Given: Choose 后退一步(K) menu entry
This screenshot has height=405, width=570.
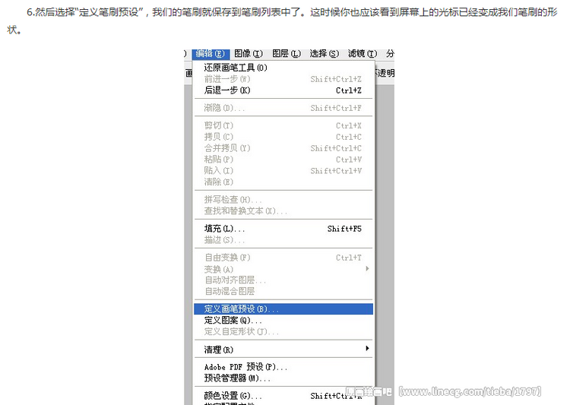Looking at the screenshot, I should tap(283, 90).
